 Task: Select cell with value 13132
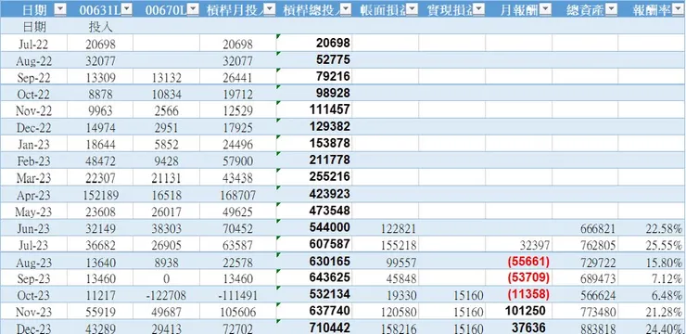click(166, 77)
